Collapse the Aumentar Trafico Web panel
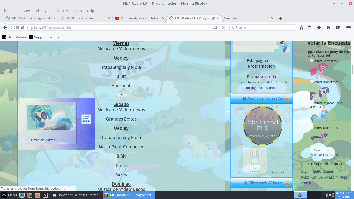 pos(287,98)
